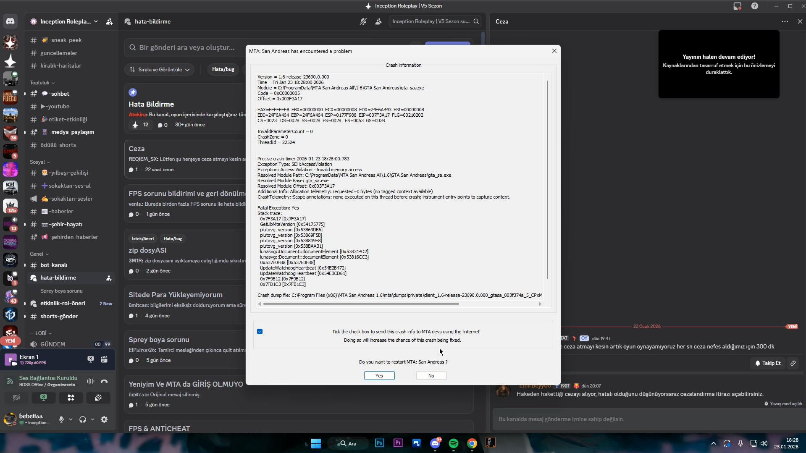The image size is (806, 453).
Task: Open Discord help icon in title bar
Action: point(755,6)
